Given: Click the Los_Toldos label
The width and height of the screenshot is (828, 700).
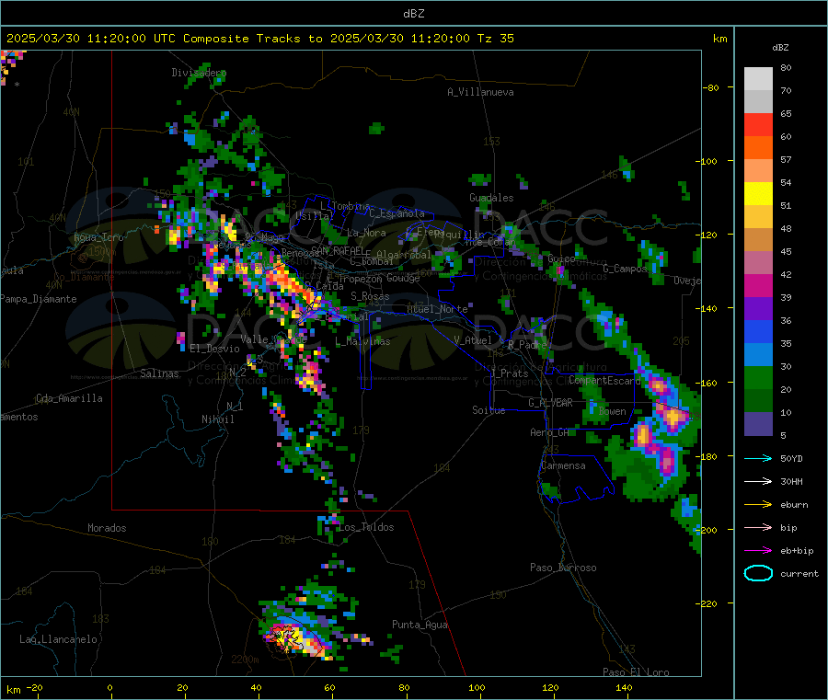Looking at the screenshot, I should click(x=366, y=527).
